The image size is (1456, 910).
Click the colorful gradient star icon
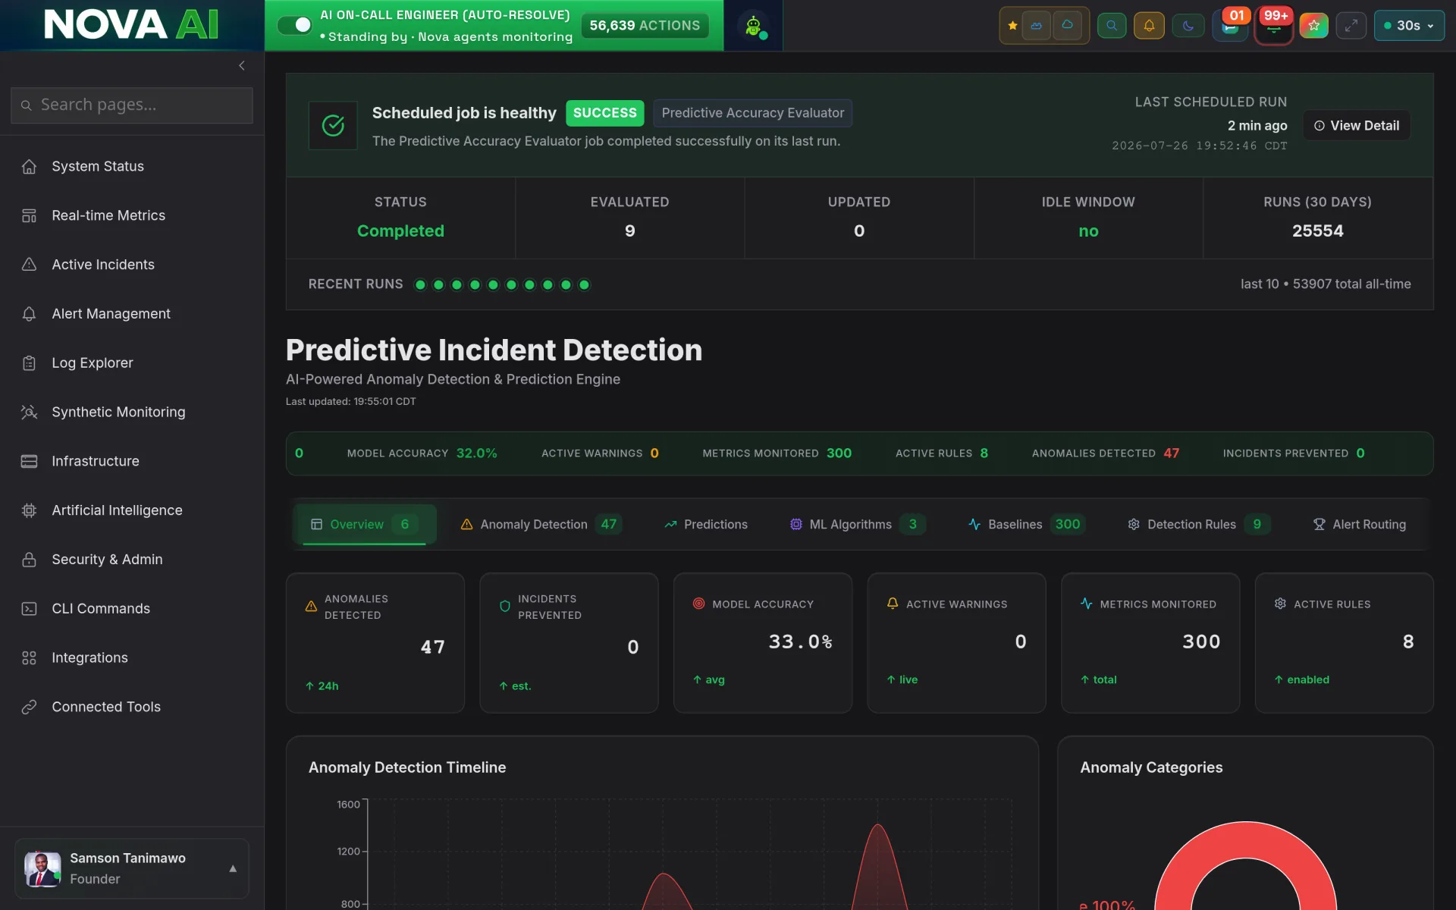(1313, 26)
